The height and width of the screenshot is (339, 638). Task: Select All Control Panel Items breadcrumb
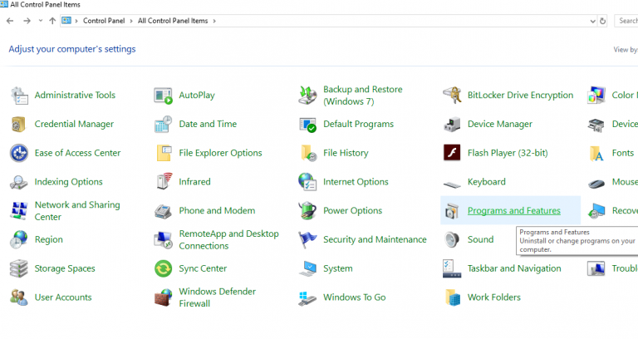point(173,21)
